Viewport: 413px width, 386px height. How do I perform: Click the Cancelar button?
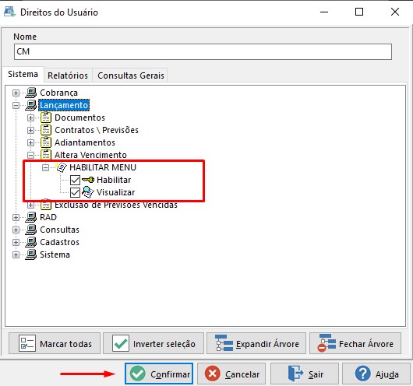231,374
